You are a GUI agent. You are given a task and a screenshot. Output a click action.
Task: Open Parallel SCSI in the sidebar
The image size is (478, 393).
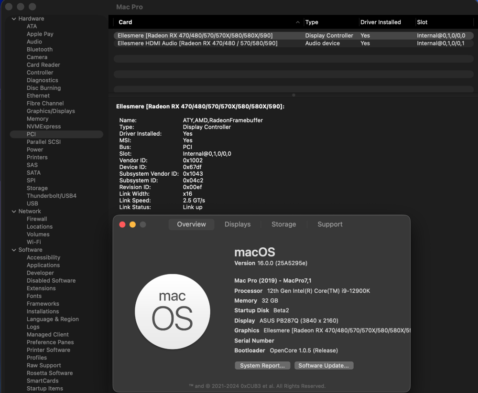[x=43, y=142]
